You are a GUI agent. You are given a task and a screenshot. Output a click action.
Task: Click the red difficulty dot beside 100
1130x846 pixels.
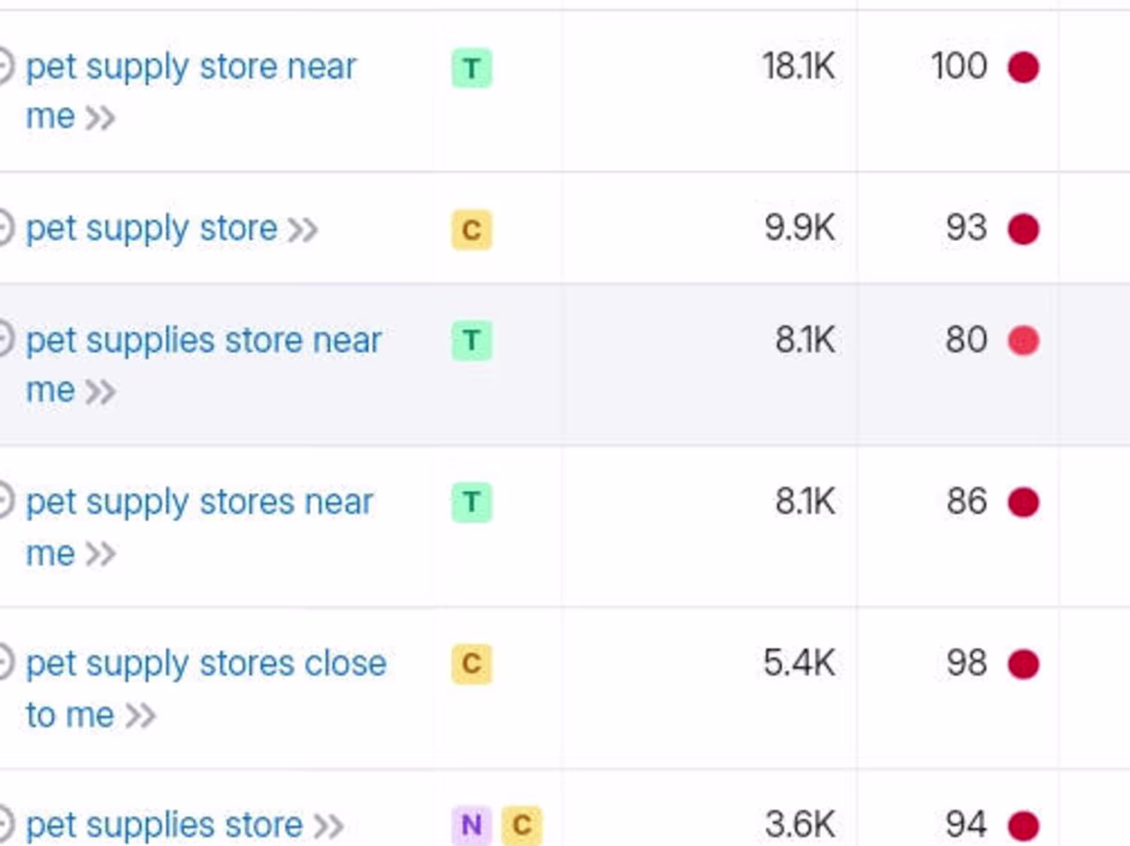pos(1023,67)
